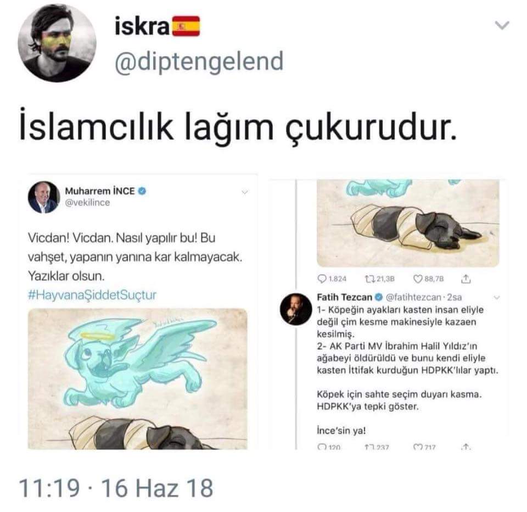
Task: Click the @diptengelend username
Action: [199, 62]
